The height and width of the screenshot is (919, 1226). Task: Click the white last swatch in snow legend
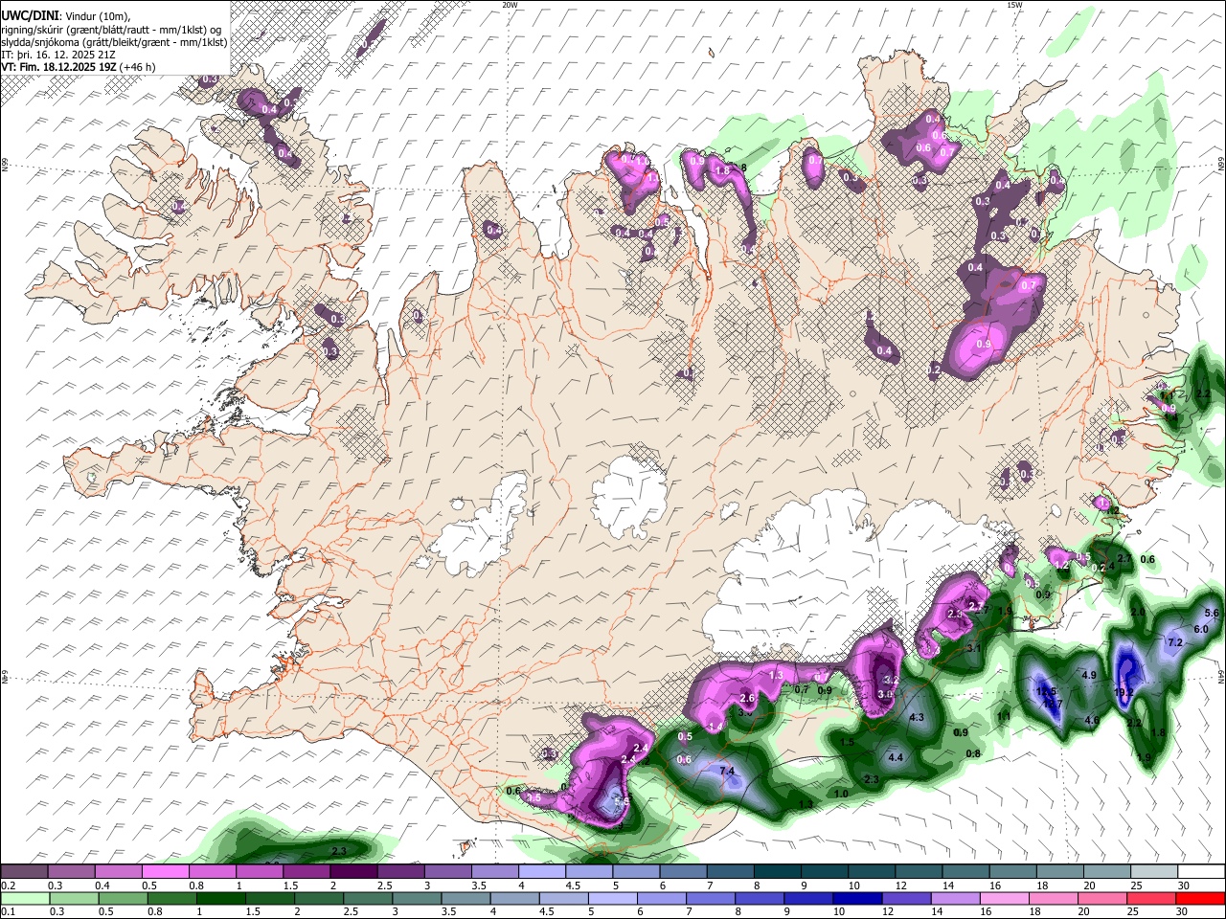point(1200,872)
